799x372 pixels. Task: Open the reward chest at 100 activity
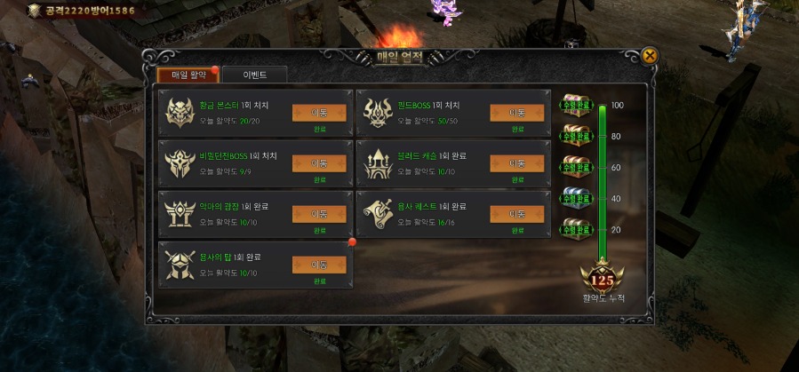576,106
